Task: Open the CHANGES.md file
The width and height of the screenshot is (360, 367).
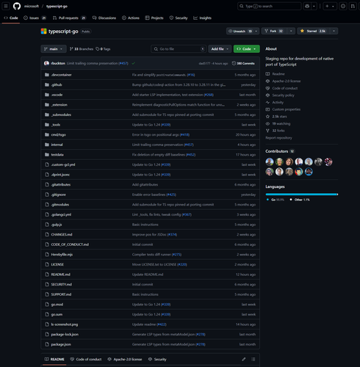Action: point(62,234)
